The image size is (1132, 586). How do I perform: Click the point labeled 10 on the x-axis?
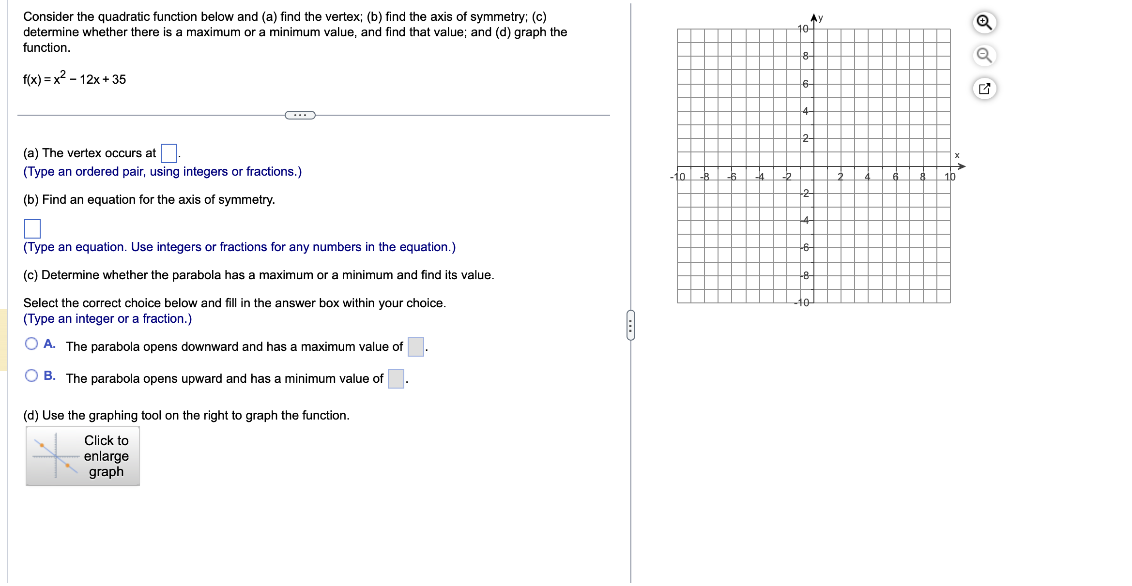[949, 177]
